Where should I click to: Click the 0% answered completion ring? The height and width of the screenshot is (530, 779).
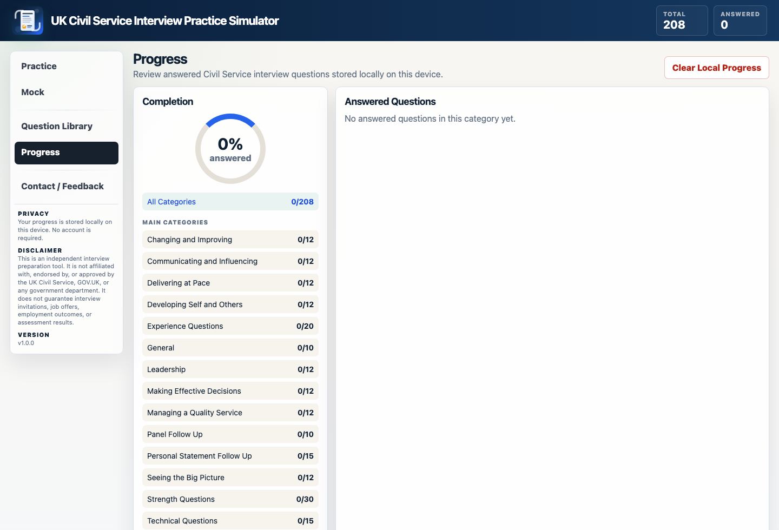click(x=230, y=149)
